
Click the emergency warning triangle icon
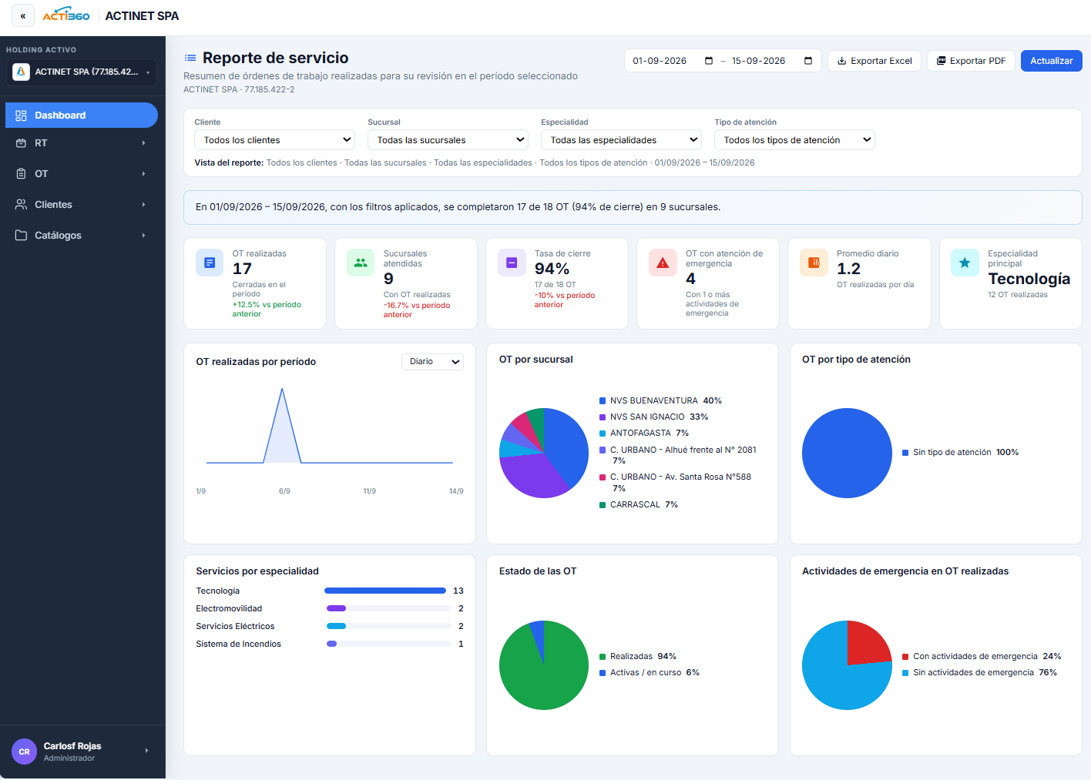tap(663, 263)
